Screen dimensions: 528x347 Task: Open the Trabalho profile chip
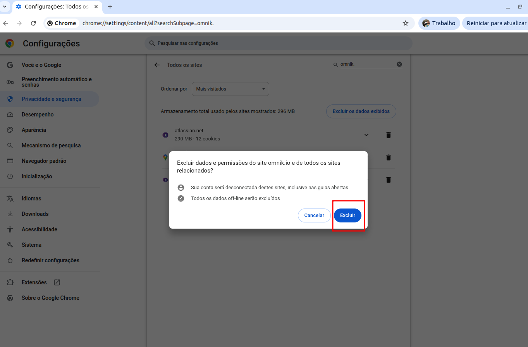439,23
